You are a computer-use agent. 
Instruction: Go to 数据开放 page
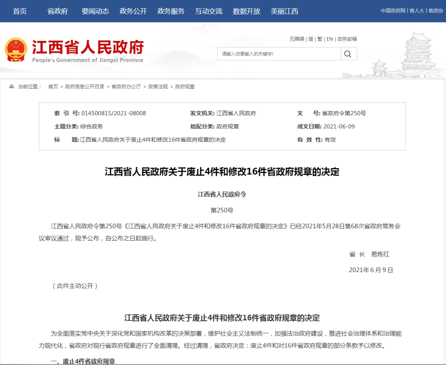point(247,11)
